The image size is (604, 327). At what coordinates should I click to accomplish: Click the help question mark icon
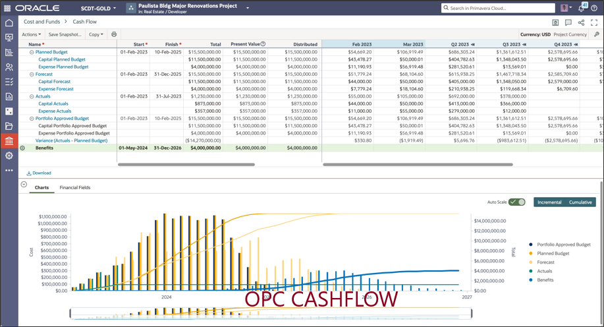coord(594,8)
